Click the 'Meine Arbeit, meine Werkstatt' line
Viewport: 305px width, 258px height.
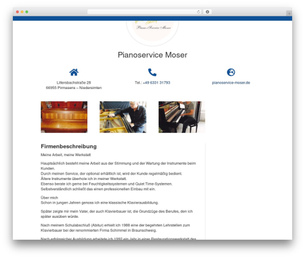click(66, 155)
